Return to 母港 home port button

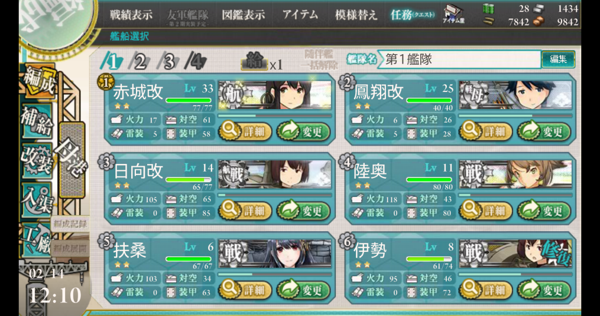pos(72,160)
